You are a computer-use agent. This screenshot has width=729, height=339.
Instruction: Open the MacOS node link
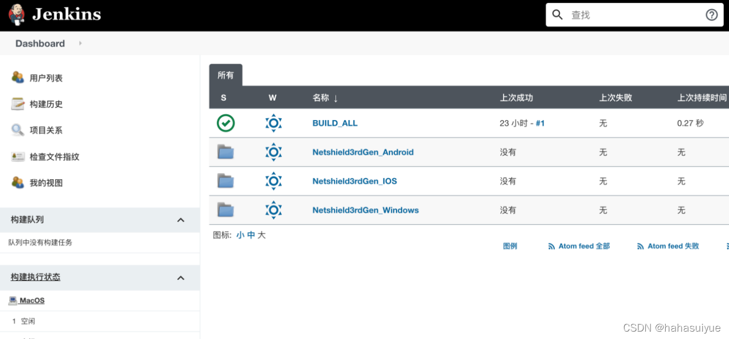pos(32,300)
